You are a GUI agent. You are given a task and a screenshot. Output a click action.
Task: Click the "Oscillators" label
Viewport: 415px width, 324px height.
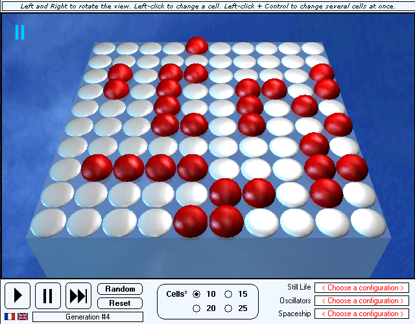(295, 301)
